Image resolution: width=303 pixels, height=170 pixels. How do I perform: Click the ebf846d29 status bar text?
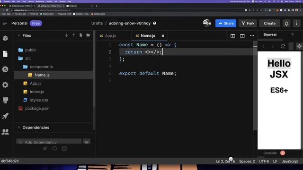coord(10,161)
